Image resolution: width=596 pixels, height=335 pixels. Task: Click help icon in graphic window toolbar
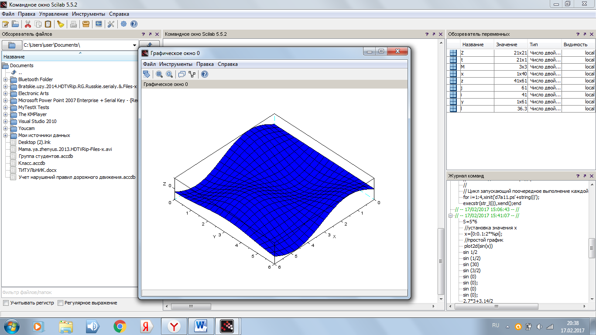click(x=204, y=74)
